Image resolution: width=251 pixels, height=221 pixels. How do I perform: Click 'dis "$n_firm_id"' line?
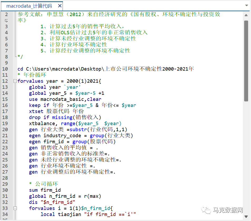click(52, 202)
